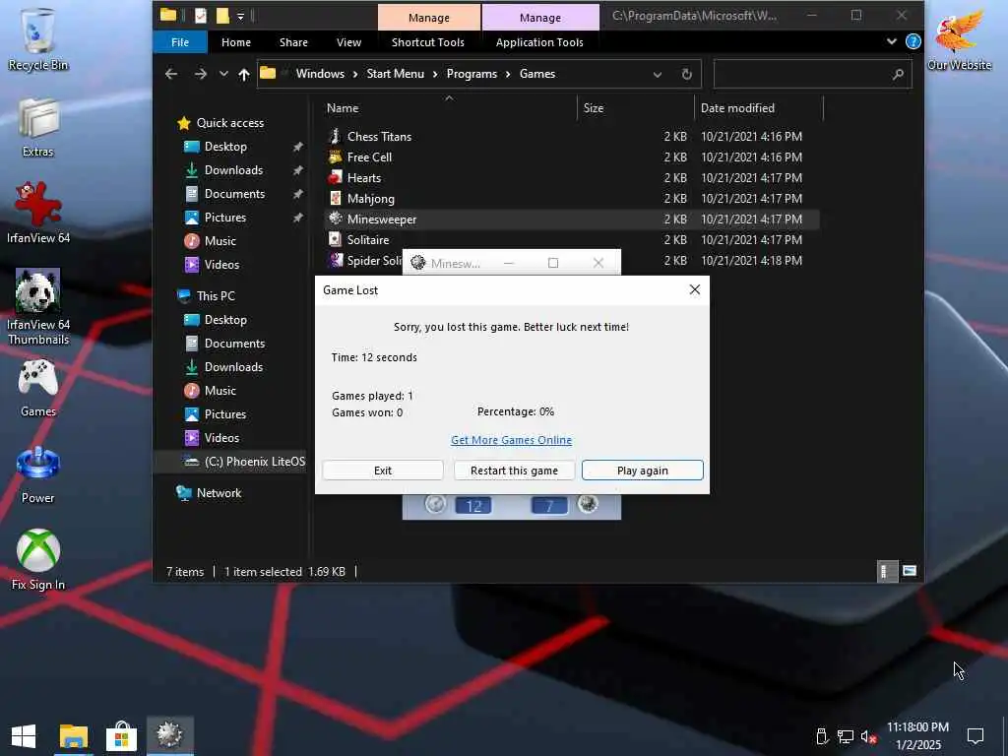This screenshot has height=756, width=1008.
Task: Open the Application Tools tab
Action: point(539,42)
